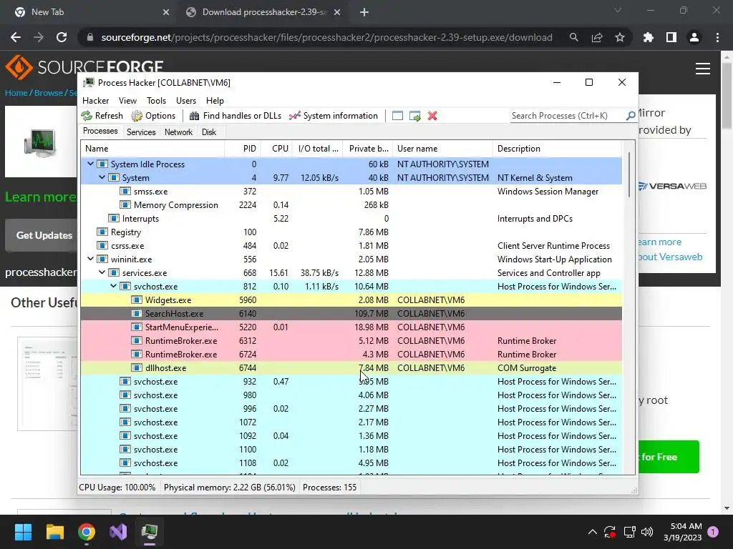Click the Registry process icon

point(102,232)
